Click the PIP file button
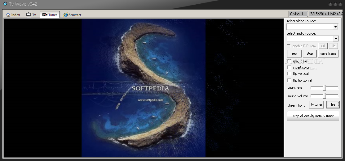 click(x=333, y=46)
